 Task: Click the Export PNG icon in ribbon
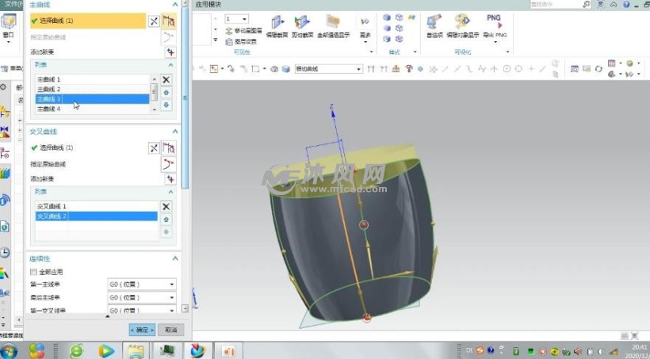pos(494,23)
